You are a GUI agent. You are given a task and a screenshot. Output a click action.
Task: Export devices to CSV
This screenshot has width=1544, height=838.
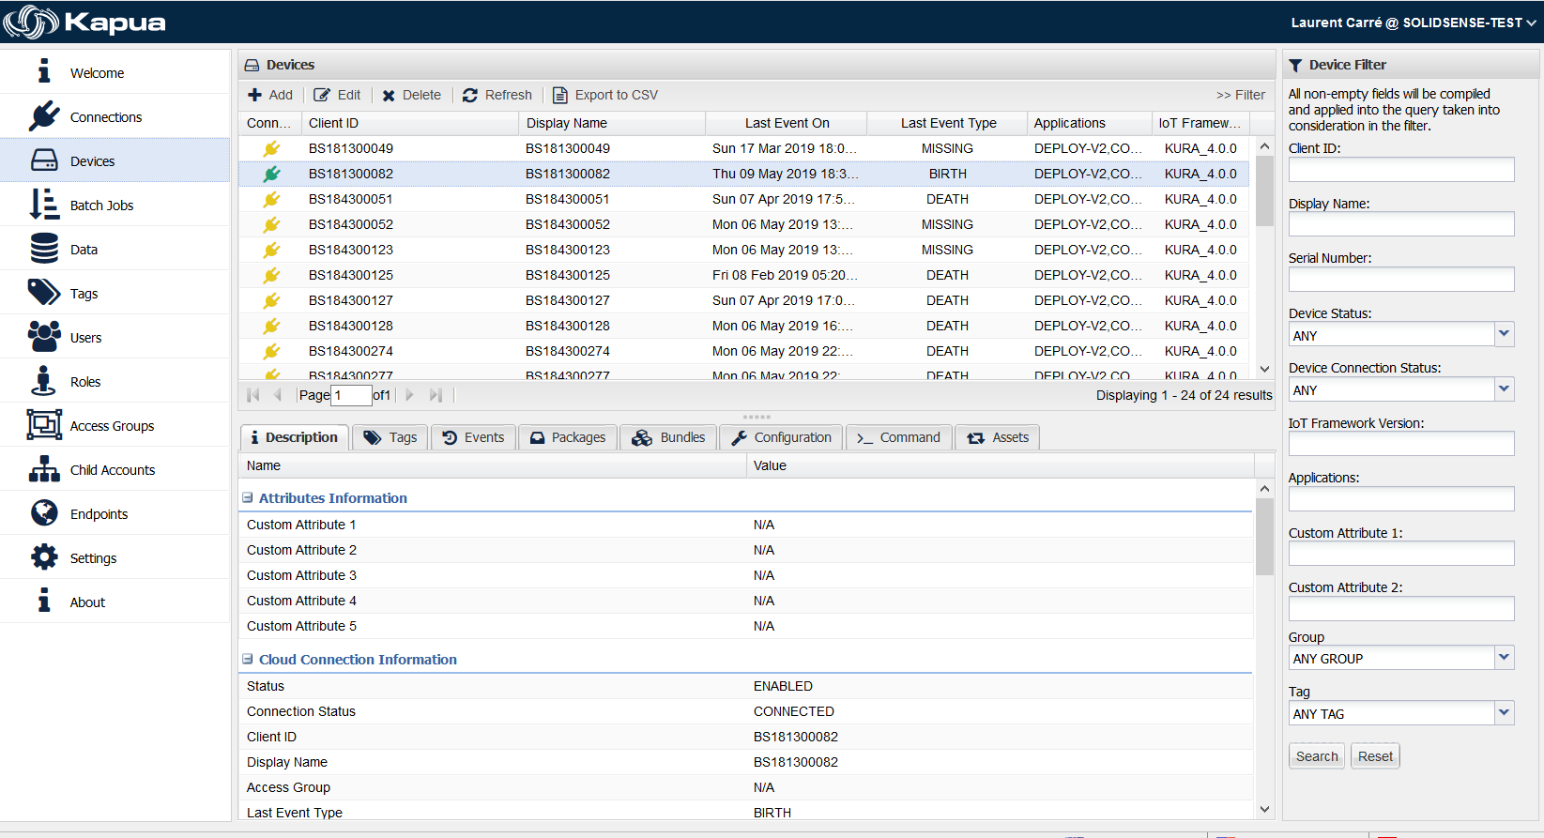[605, 95]
